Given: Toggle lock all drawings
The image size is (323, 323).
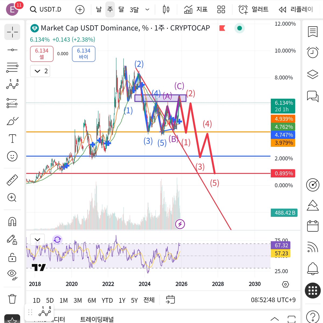Looking at the screenshot, I should click(x=12, y=257).
